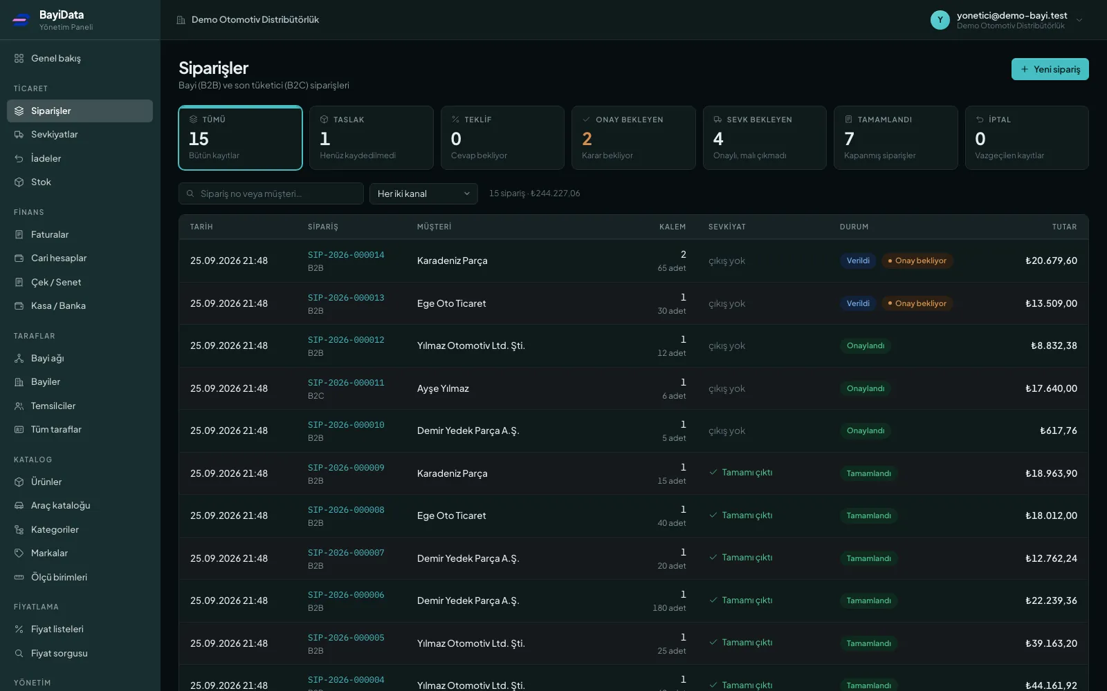Click the Fiyat listeleri percent icon
This screenshot has width=1107, height=691.
pyautogui.click(x=19, y=630)
